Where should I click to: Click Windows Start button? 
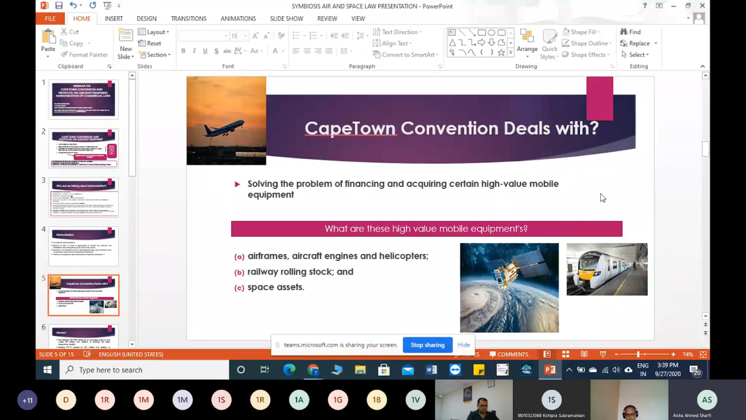click(48, 370)
